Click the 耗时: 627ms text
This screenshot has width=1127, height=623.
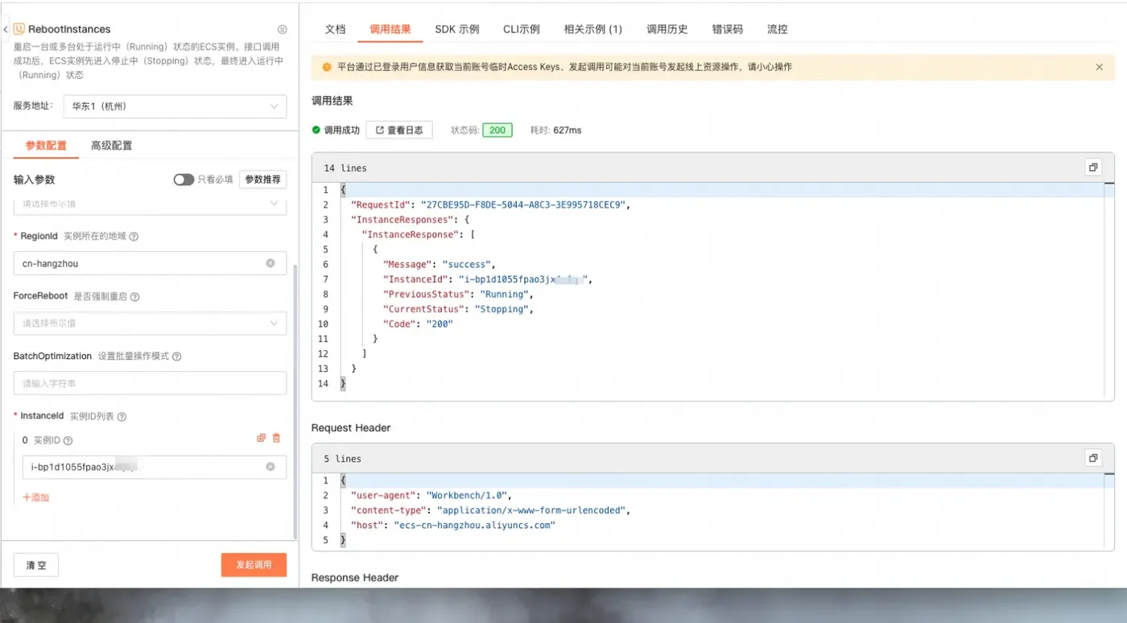click(x=555, y=130)
